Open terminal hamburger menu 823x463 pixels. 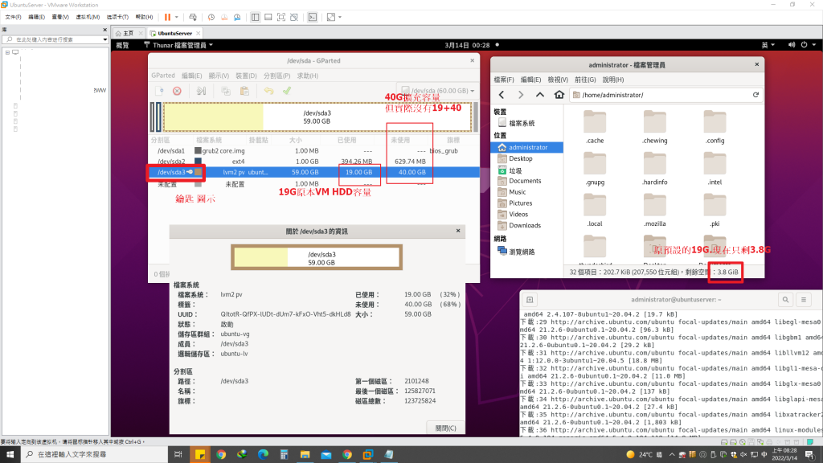[804, 300]
